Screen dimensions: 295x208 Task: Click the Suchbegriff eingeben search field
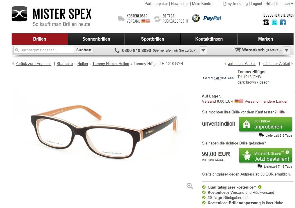coord(44,50)
